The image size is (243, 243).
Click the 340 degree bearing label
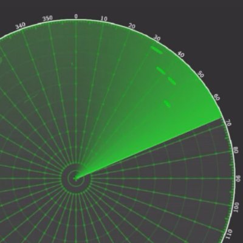tap(21, 26)
